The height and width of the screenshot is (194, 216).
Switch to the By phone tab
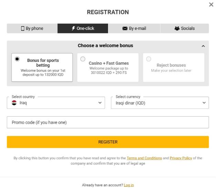[x=32, y=29]
